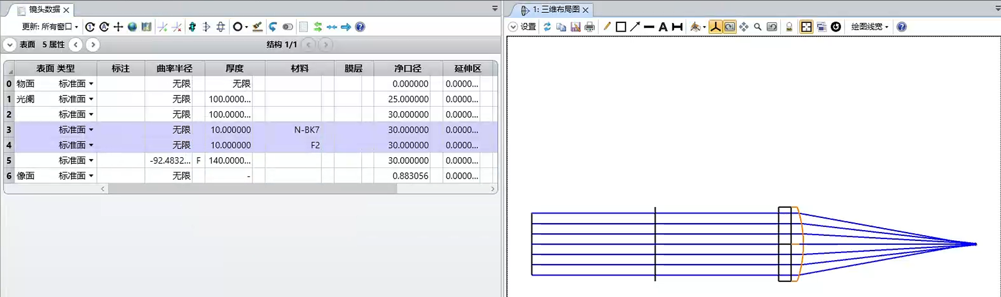Click the globe icon in lens data toolbar
1001x297 pixels.
point(132,27)
